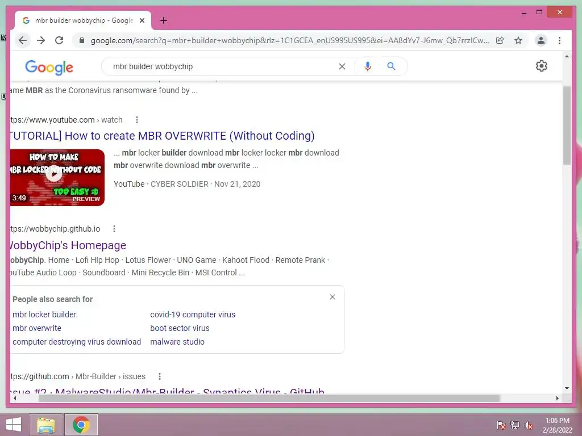The width and height of the screenshot is (582, 436).
Task: Open options for github.com Mbr-Builder result
Action: (x=160, y=376)
